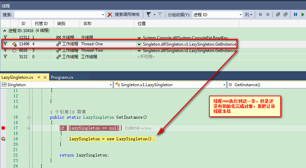This screenshot has width=306, height=168.
Task: Click worker thread gear icon in 5132 row
Action: click(x=59, y=57)
